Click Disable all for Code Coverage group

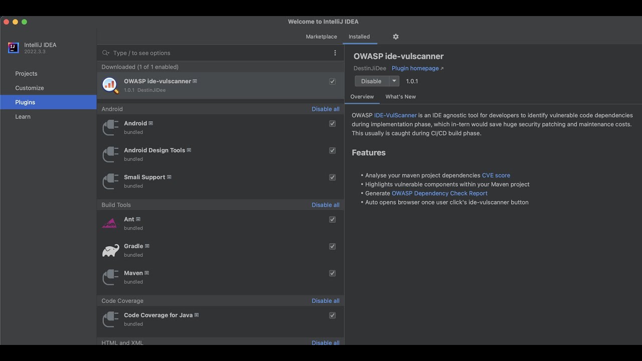point(326,301)
